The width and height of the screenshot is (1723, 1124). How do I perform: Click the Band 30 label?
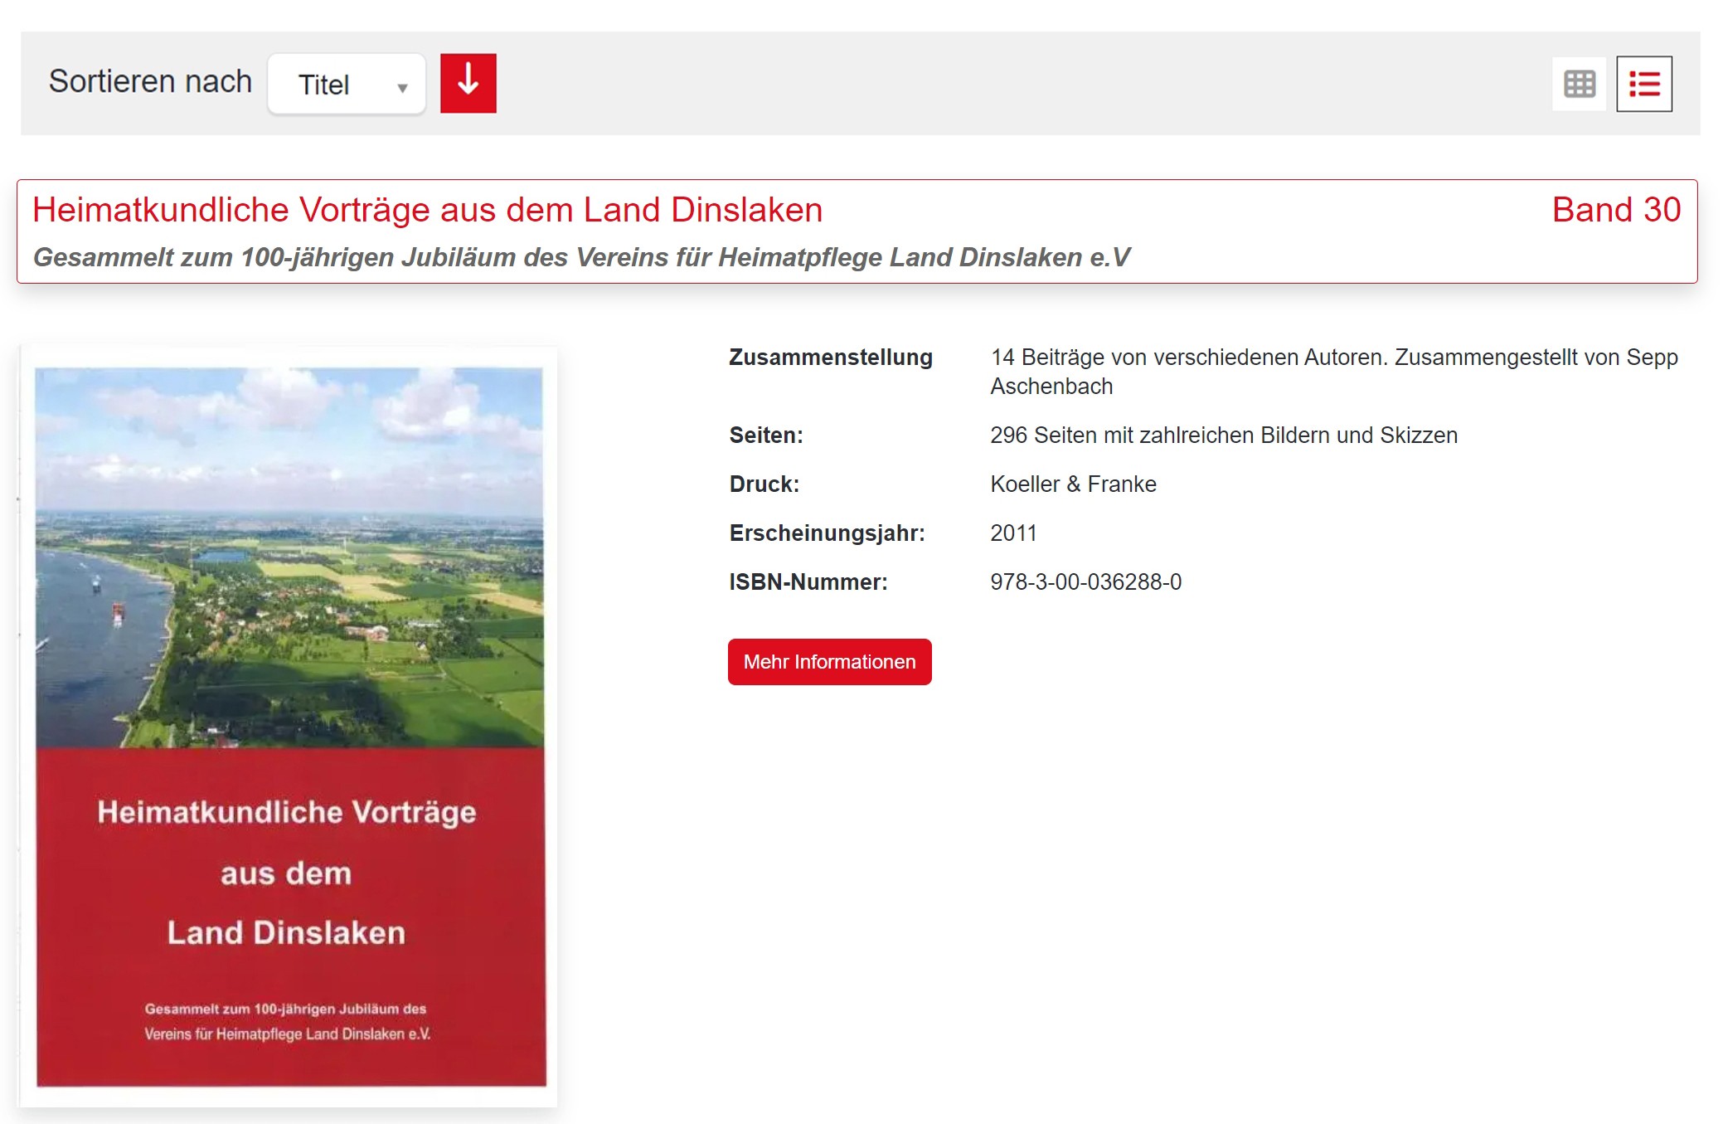tap(1615, 210)
